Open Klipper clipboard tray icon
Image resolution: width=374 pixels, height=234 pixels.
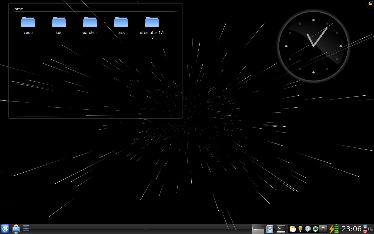292,229
